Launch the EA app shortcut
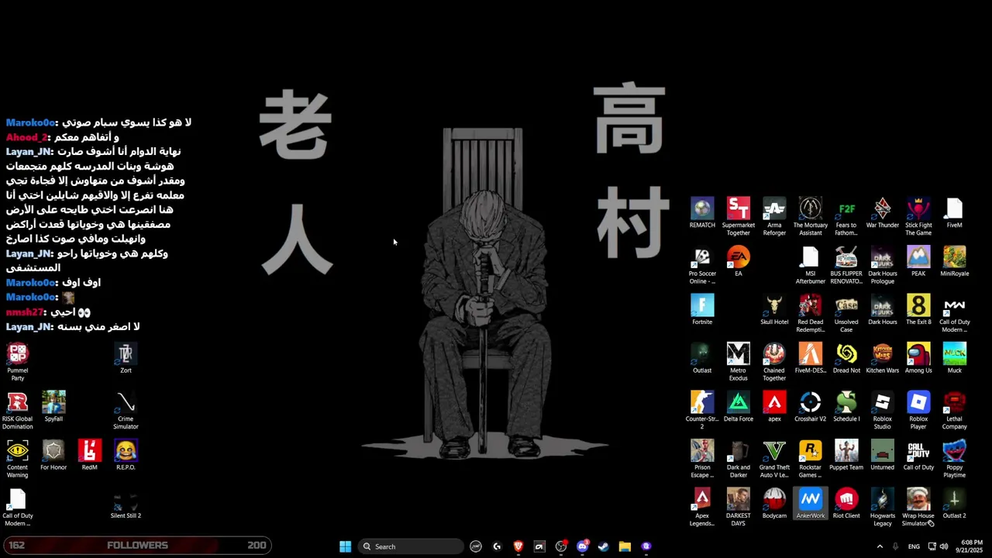992x558 pixels. pyautogui.click(x=738, y=261)
